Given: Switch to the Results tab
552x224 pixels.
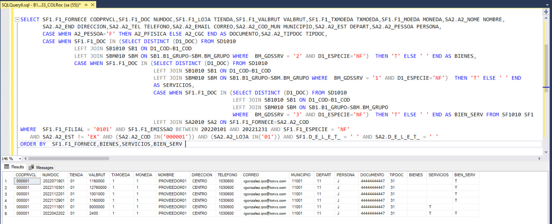Looking at the screenshot, I should (x=15, y=167).
